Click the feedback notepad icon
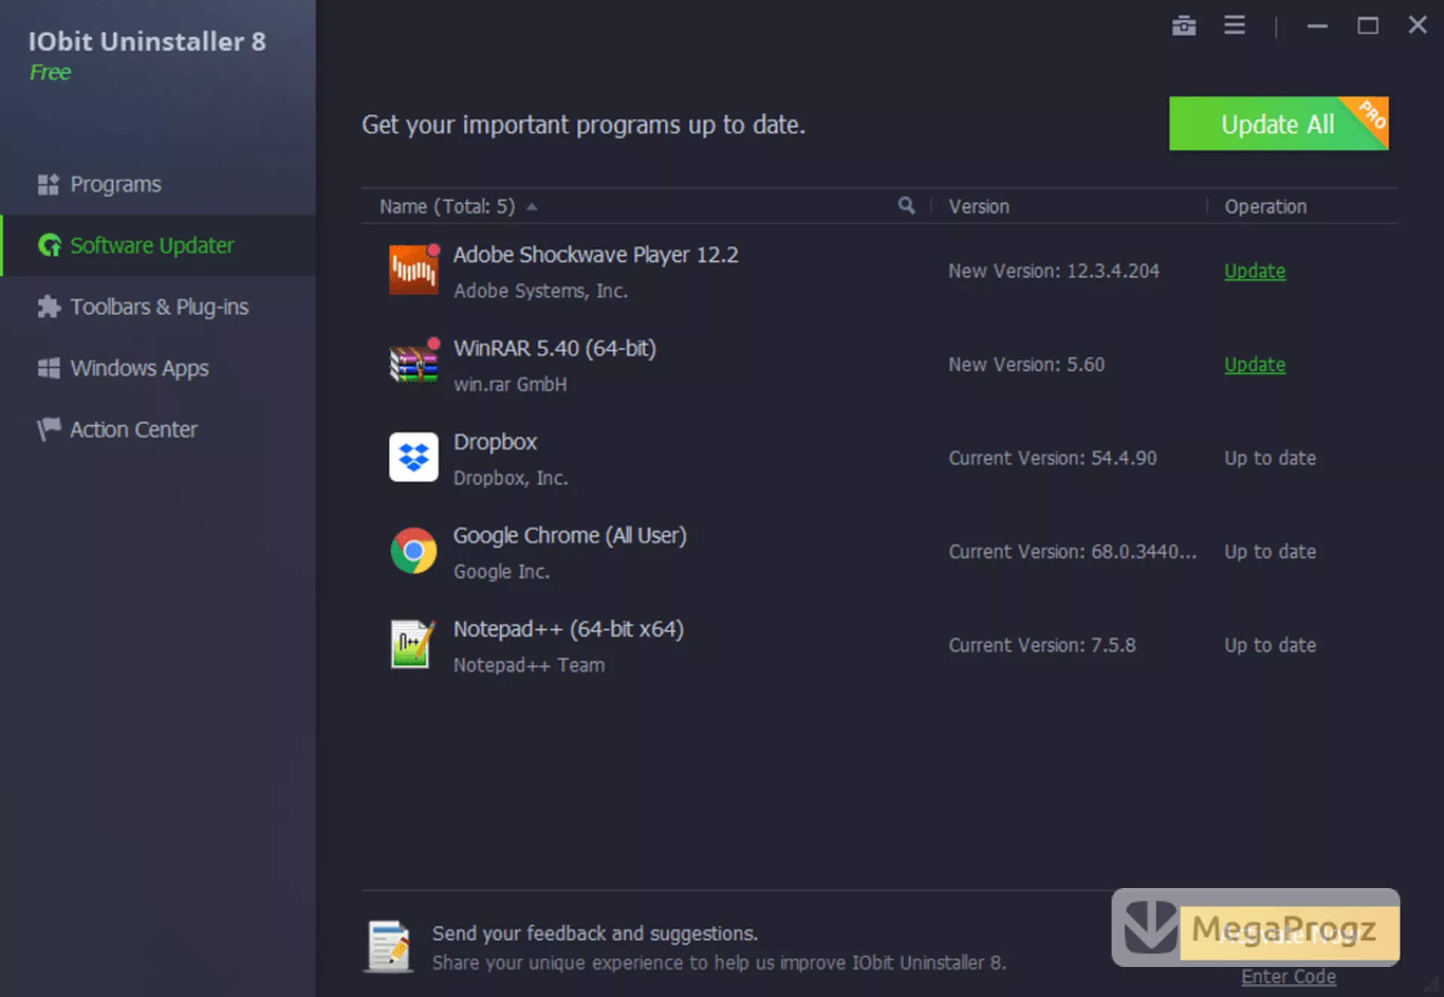Screen dimensions: 1444x997 tap(389, 947)
